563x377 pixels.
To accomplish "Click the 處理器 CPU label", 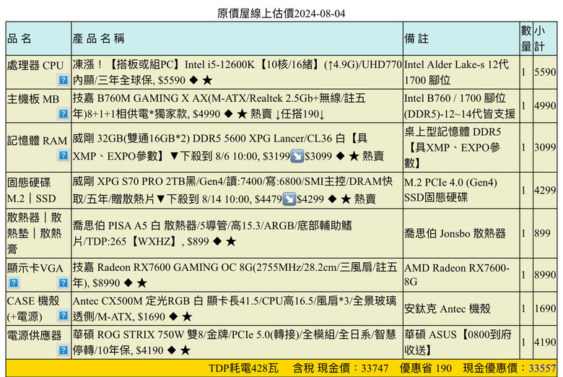I will coord(35,66).
